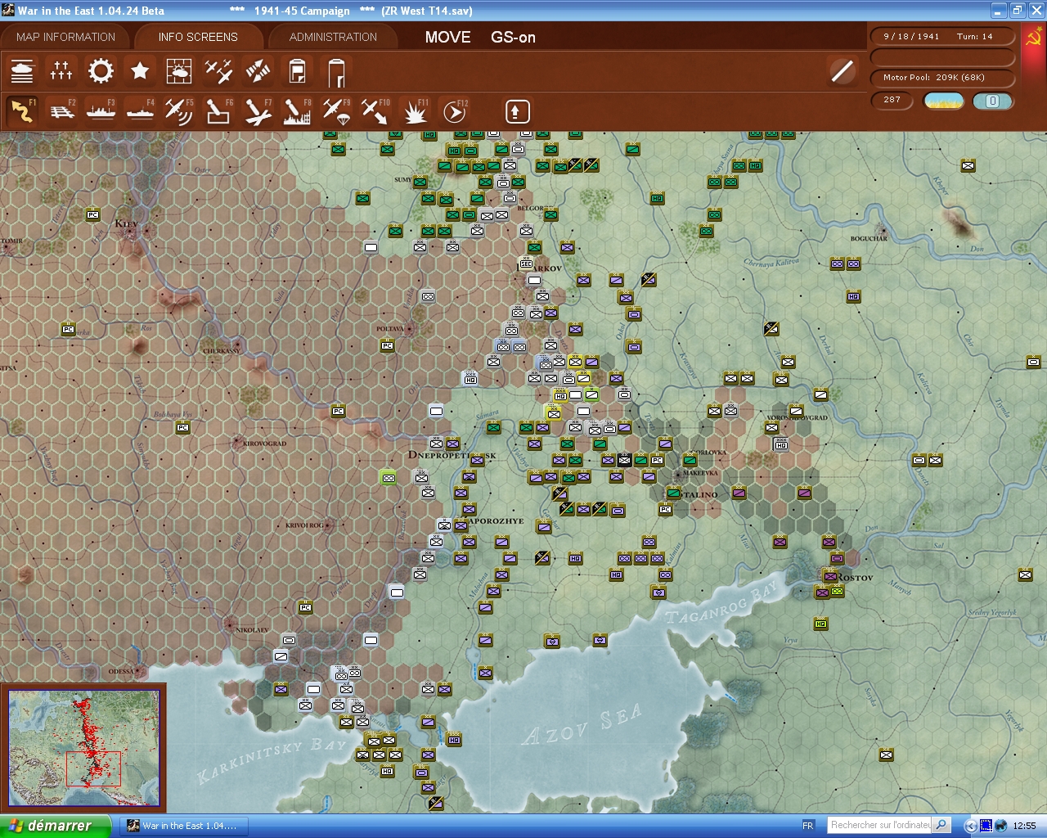This screenshot has width=1047, height=838.
Task: Click the Odessa city label
Action: point(121,672)
